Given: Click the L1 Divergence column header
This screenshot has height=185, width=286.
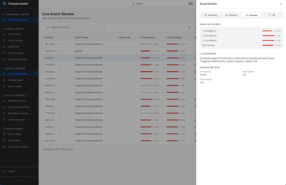Looking at the screenshot, I should [148, 37].
